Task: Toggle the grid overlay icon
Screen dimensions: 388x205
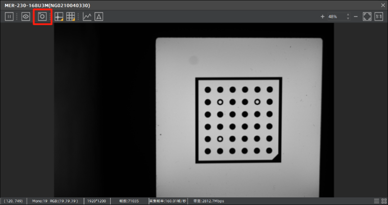Action: click(x=70, y=17)
